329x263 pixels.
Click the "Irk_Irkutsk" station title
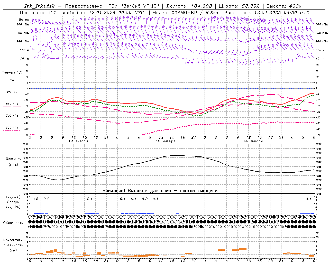39,6
